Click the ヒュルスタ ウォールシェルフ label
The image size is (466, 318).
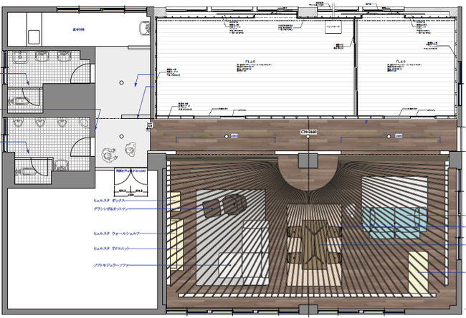pyautogui.click(x=120, y=233)
